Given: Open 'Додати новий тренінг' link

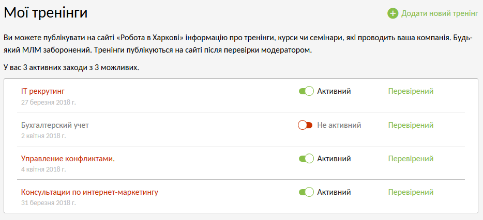Looking at the screenshot, I should (440, 13).
